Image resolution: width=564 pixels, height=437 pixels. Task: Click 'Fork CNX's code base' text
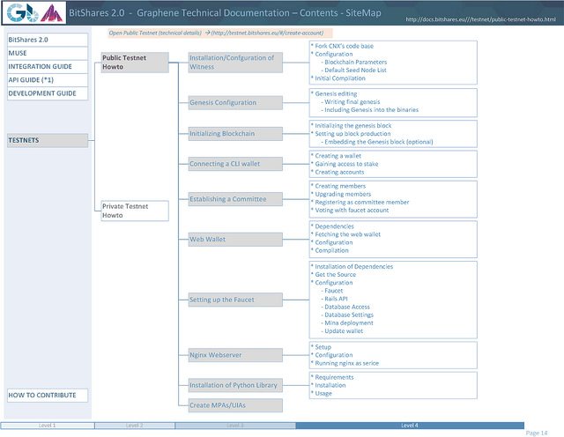point(345,46)
